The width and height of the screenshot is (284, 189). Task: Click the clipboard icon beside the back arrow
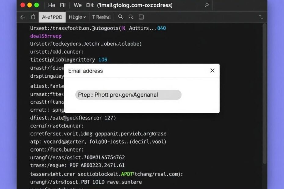(33, 17)
